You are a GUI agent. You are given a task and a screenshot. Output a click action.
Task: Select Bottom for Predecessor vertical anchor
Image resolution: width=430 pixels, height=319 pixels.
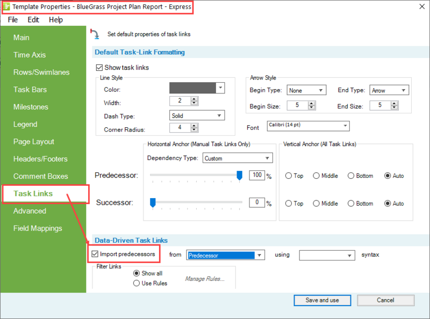[351, 176]
